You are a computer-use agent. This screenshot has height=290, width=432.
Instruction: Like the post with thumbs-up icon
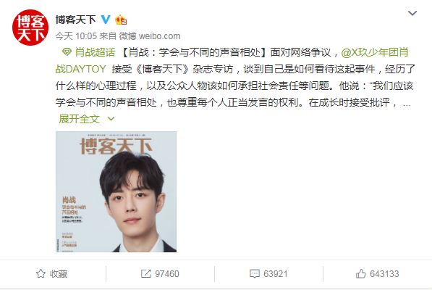coord(360,274)
